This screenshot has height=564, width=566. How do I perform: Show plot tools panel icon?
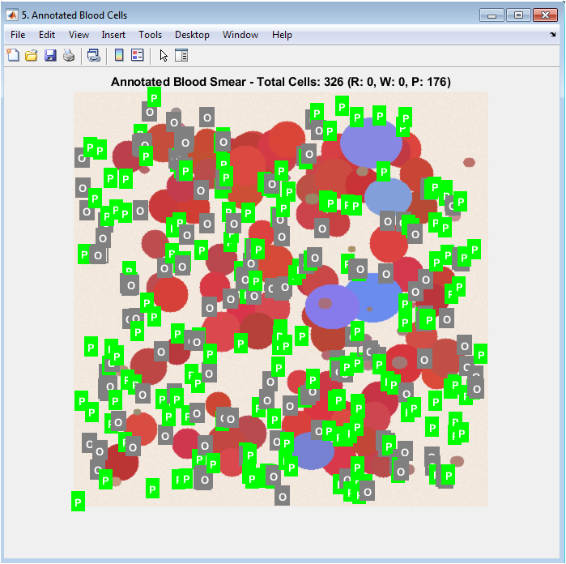181,55
